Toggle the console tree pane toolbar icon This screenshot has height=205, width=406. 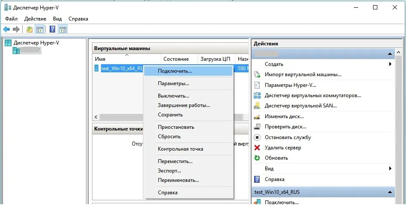click(40, 29)
